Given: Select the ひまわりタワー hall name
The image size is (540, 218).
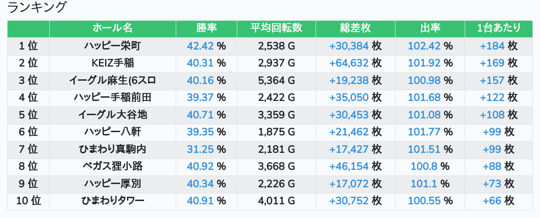Looking at the screenshot, I should pos(113,201).
